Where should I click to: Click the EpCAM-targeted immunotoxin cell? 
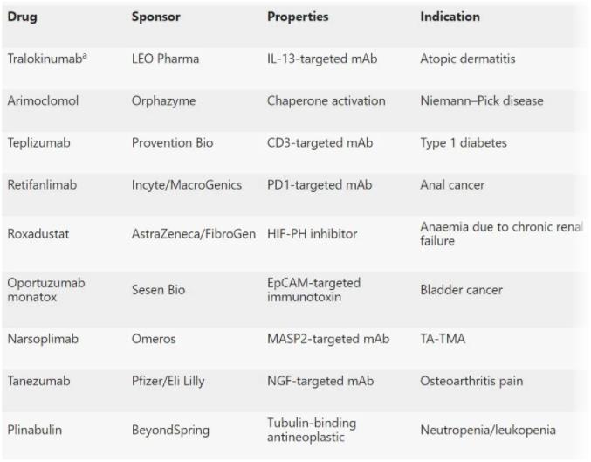point(314,290)
